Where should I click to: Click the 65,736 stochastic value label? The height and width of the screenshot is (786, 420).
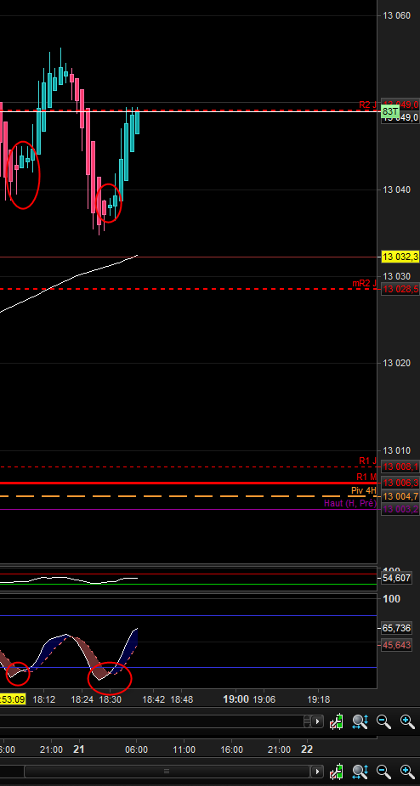(x=396, y=628)
